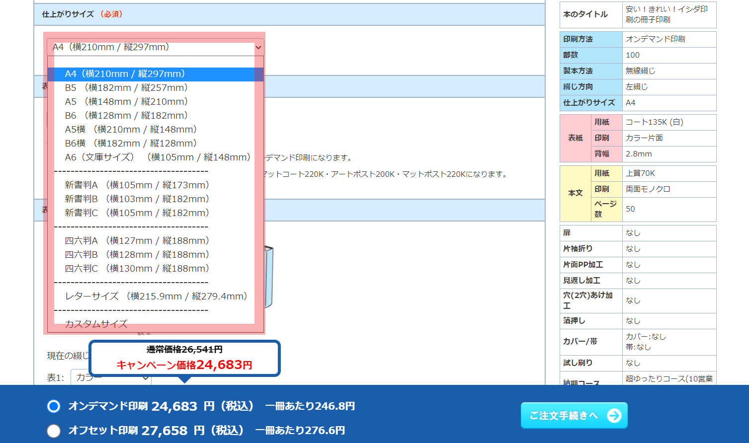
Task: Click 通常価格26,541円 strikethrough text
Action: coord(184,350)
